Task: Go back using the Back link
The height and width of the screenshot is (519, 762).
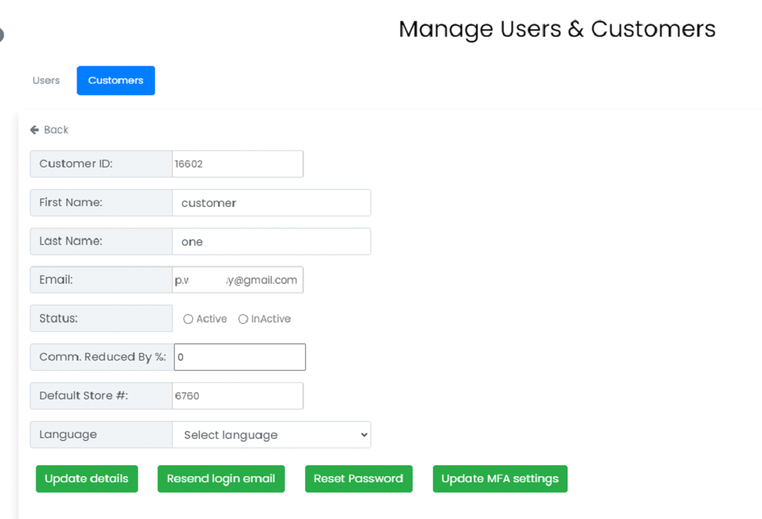Action: point(56,130)
